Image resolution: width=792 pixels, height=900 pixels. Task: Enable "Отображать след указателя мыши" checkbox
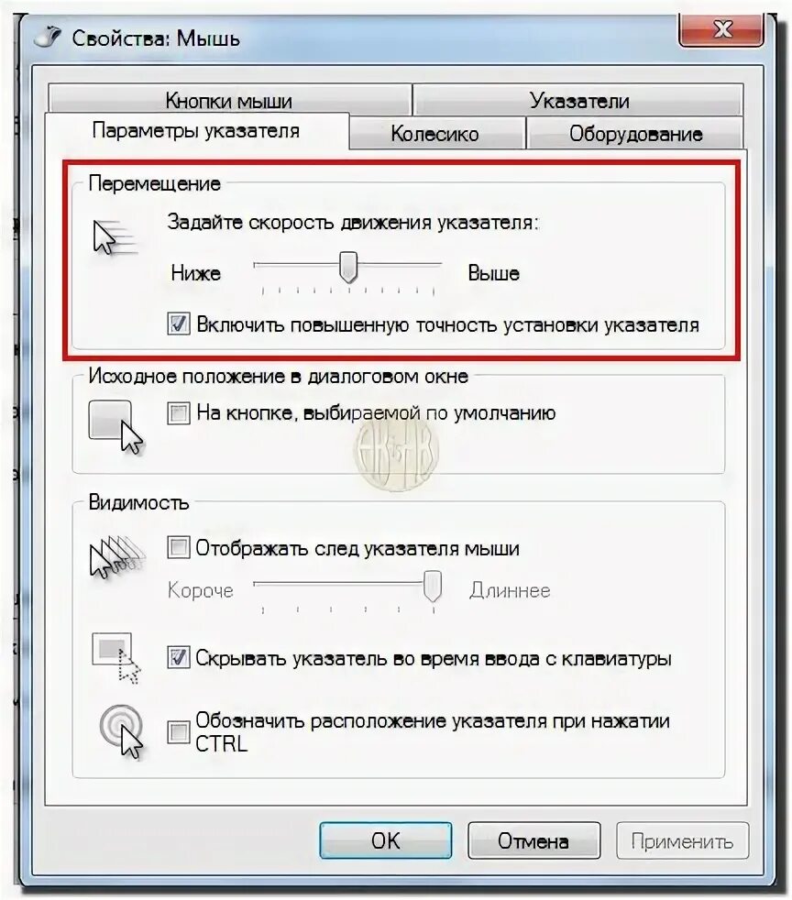[179, 547]
